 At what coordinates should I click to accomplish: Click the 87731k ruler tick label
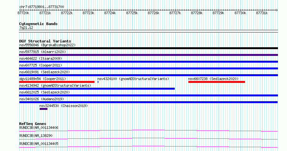(262, 13)
